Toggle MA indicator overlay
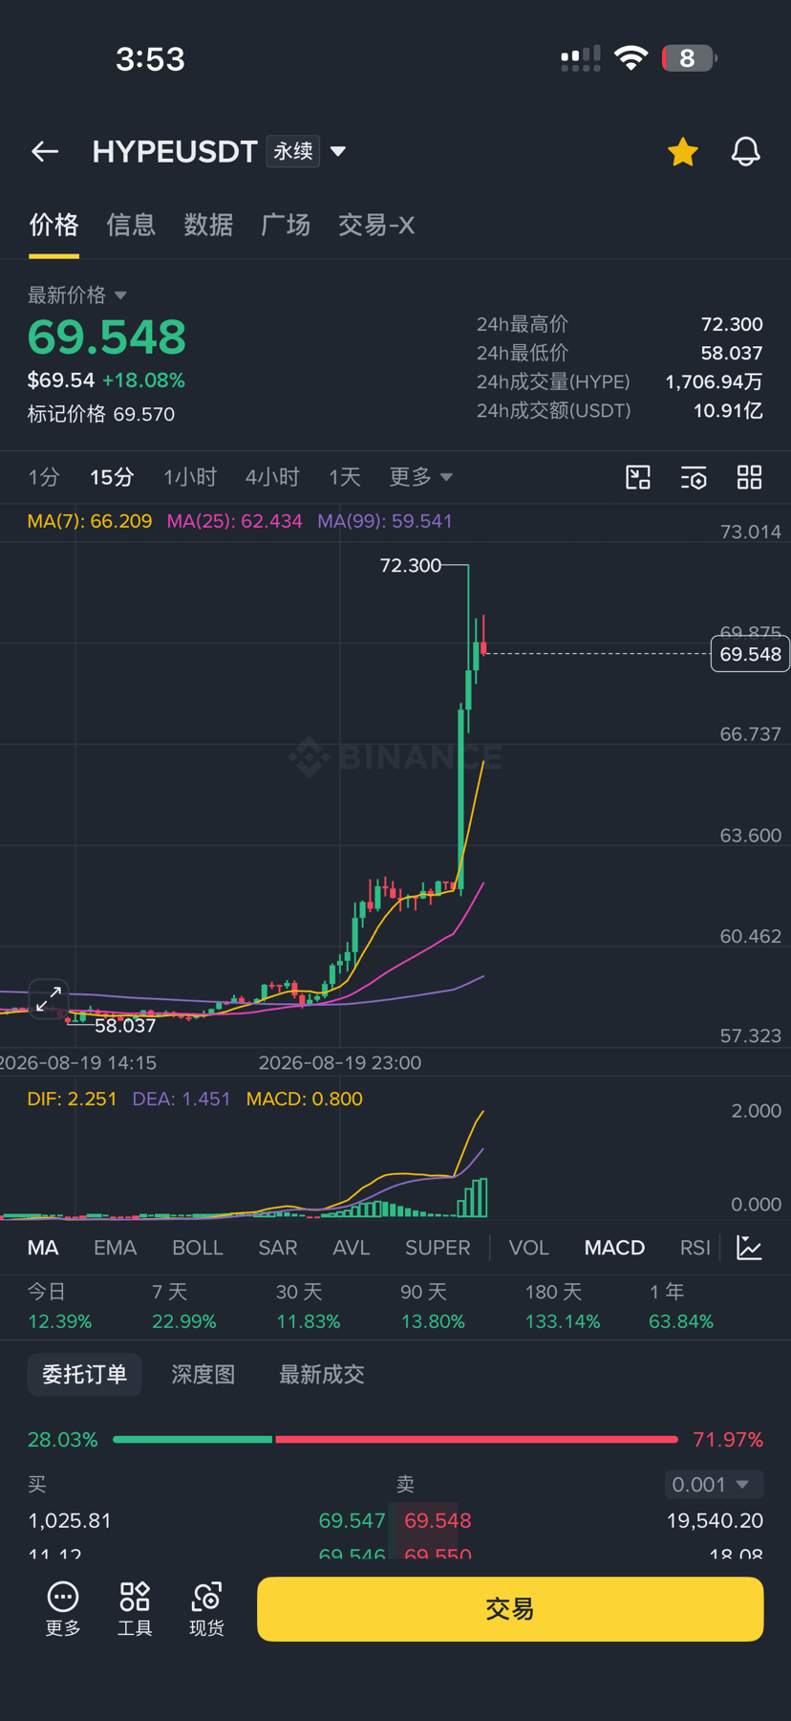Viewport: 791px width, 1721px height. click(43, 1248)
